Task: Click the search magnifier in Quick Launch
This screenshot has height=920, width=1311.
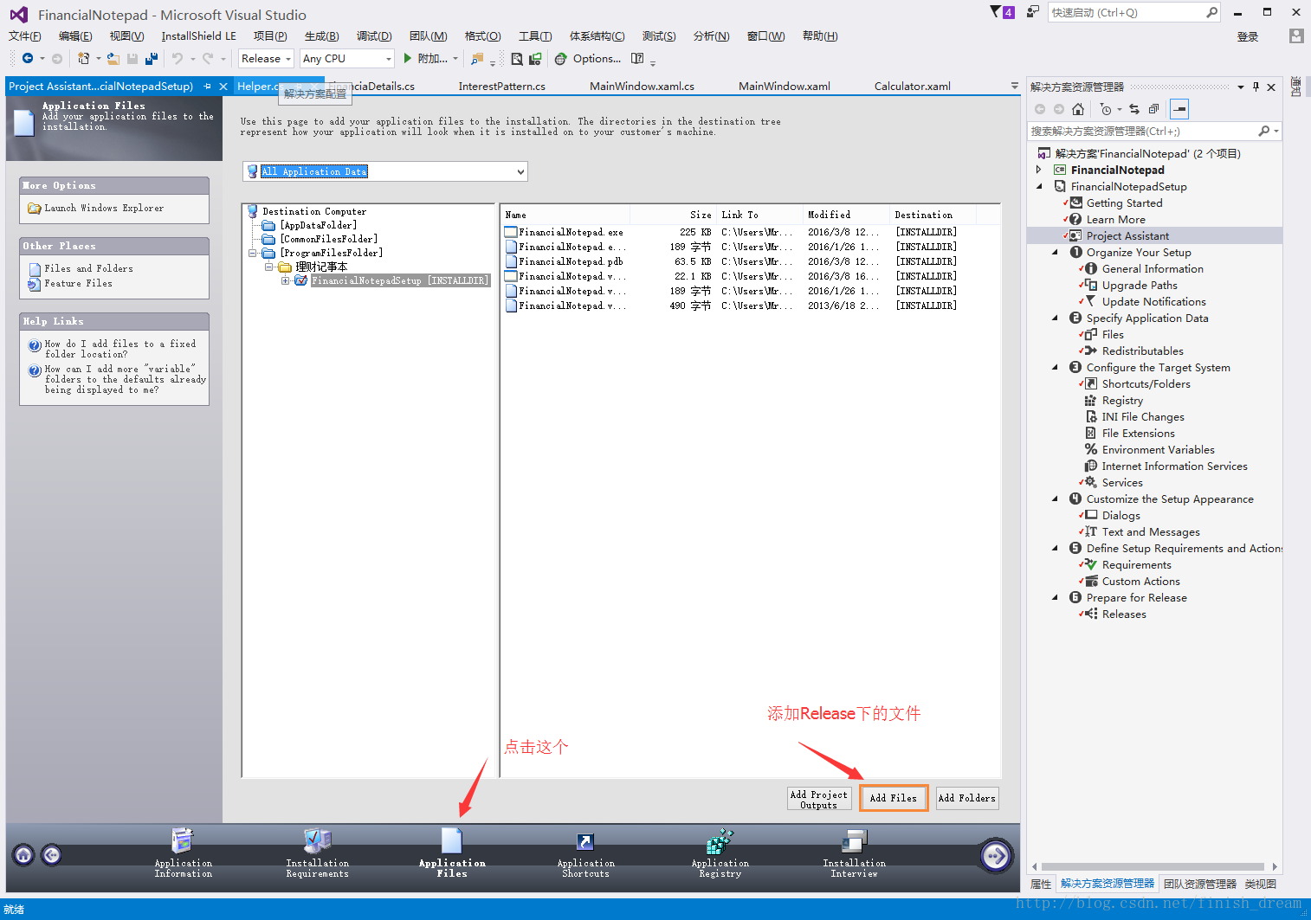Action: tap(1211, 12)
